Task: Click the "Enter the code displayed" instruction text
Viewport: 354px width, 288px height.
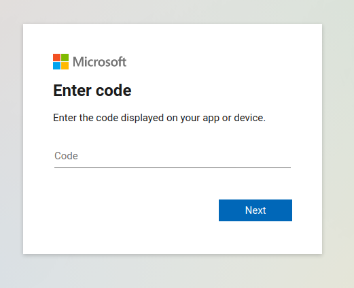Action: 159,118
